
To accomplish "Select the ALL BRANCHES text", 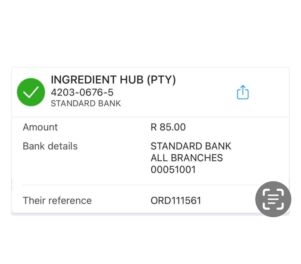I will 186,158.
